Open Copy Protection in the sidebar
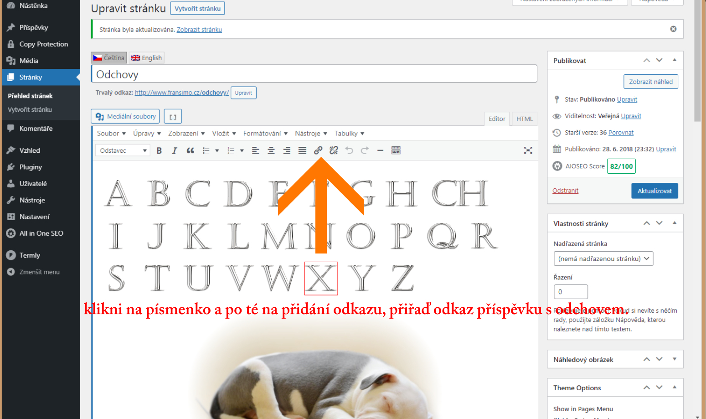706x419 pixels. tap(44, 44)
